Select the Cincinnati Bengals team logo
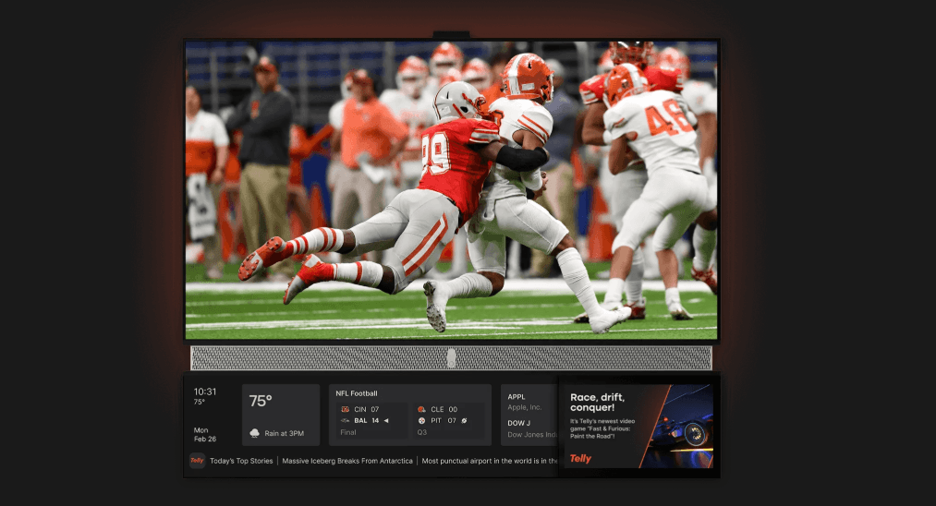The image size is (936, 506). (x=345, y=409)
